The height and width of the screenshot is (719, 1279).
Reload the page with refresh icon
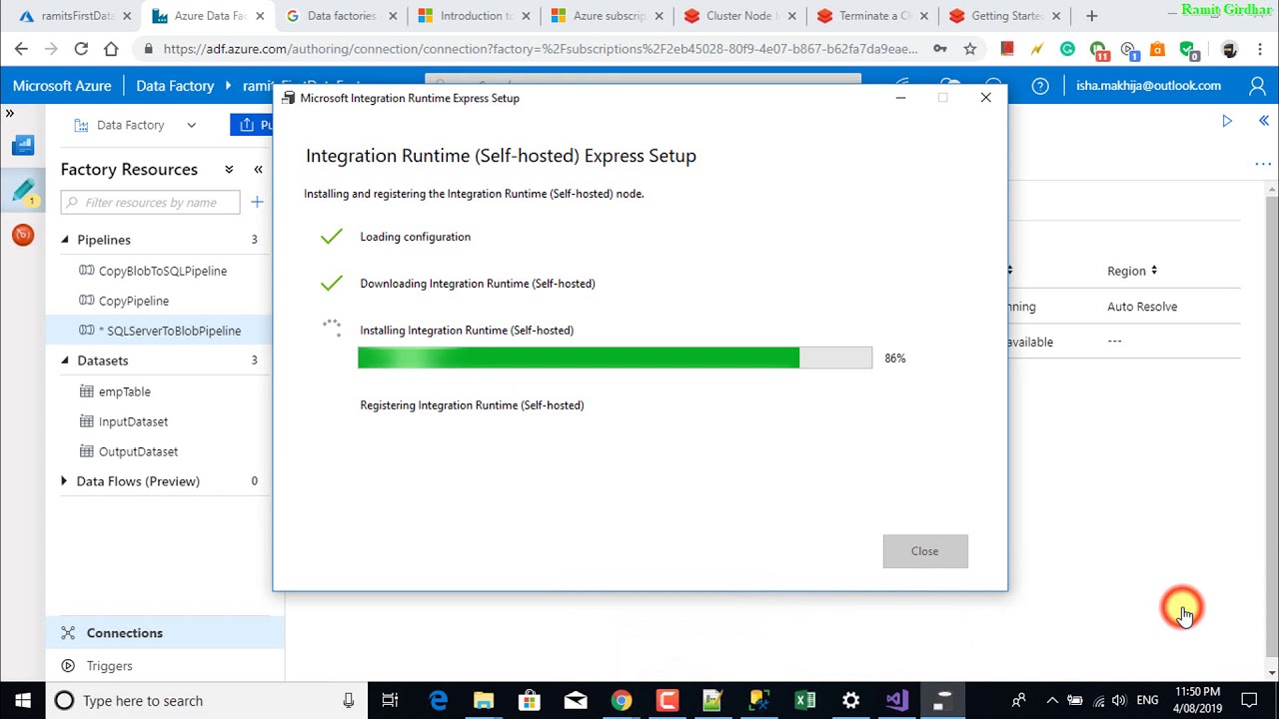click(81, 49)
